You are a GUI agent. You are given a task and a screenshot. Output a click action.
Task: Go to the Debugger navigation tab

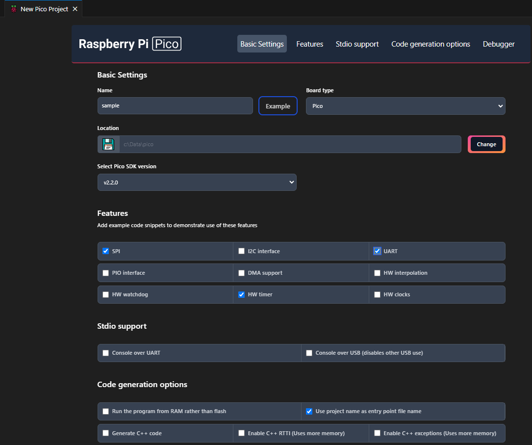click(498, 44)
